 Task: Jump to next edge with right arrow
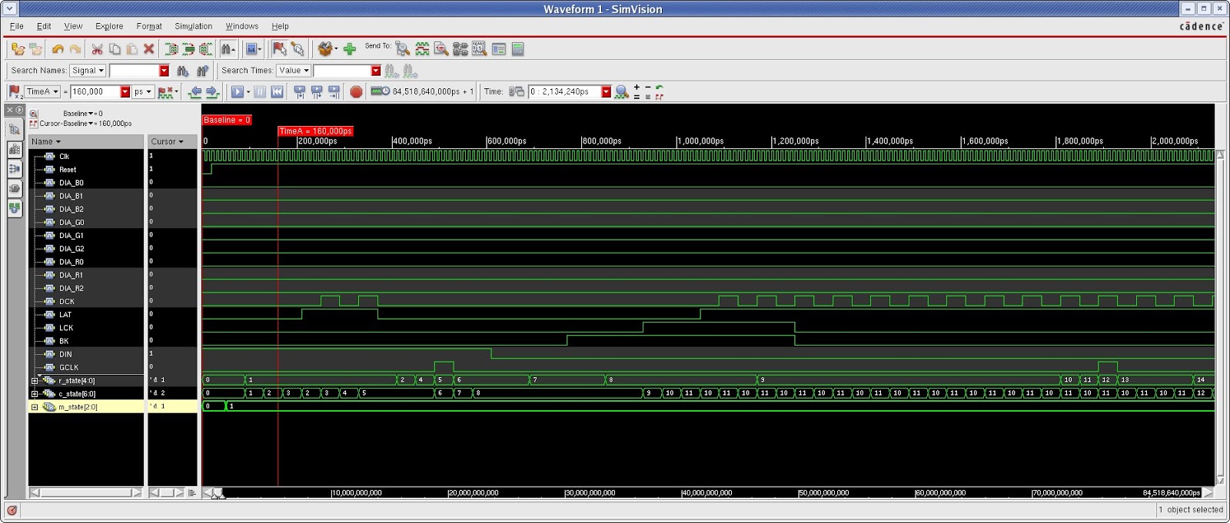[x=212, y=92]
